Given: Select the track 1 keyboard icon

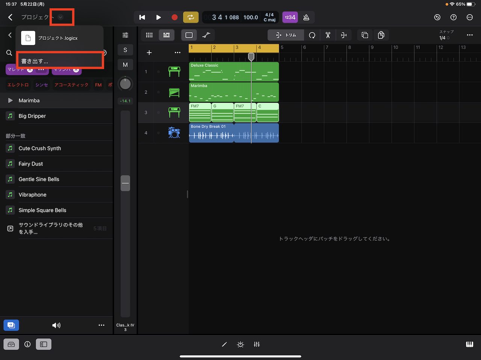Looking at the screenshot, I should point(174,72).
